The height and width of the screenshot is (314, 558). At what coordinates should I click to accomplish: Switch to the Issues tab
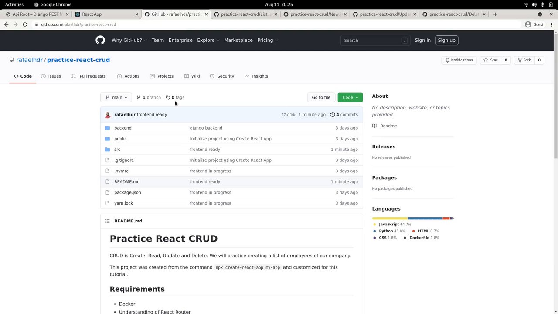tap(51, 76)
